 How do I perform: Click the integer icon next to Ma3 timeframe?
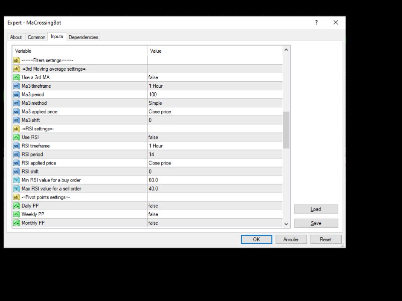(x=17, y=86)
